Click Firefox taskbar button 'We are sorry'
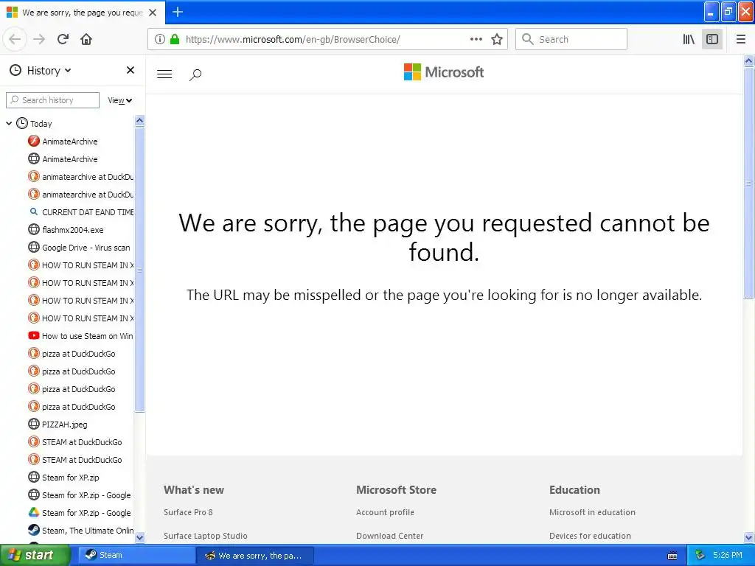 [255, 556]
